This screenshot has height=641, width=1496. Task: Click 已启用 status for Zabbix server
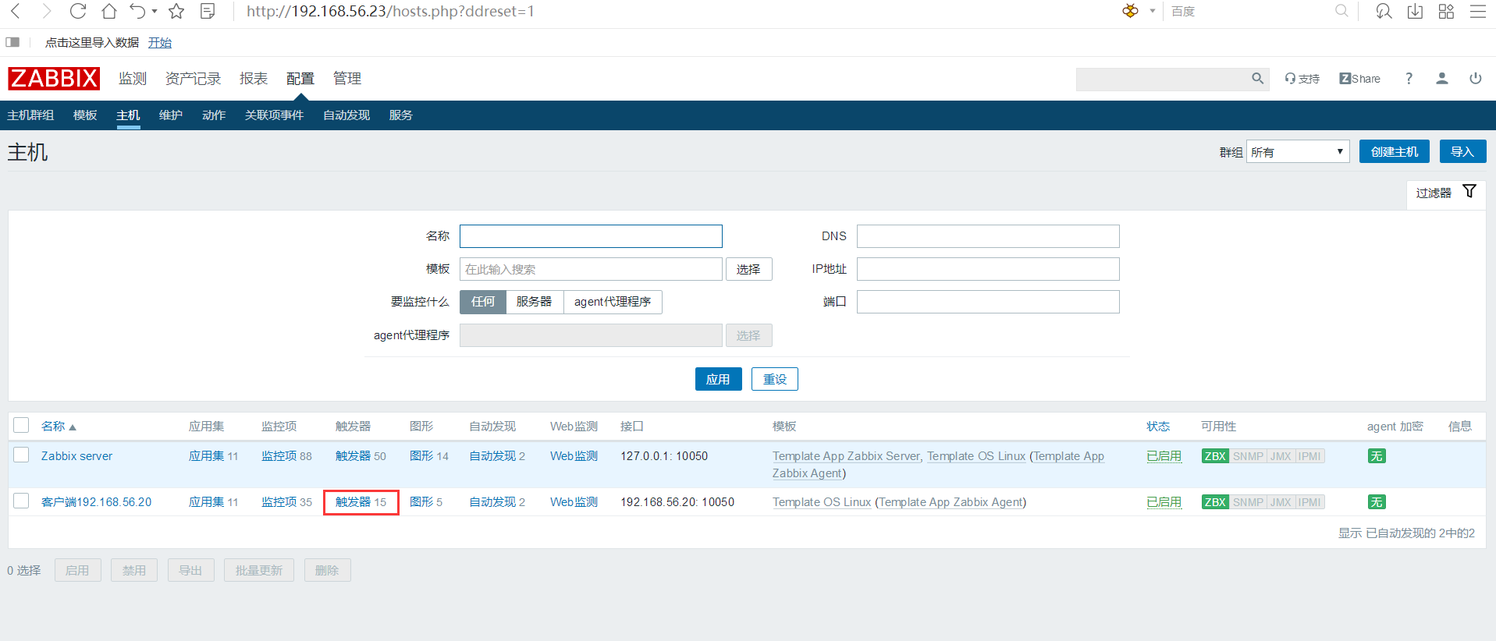coord(1164,456)
